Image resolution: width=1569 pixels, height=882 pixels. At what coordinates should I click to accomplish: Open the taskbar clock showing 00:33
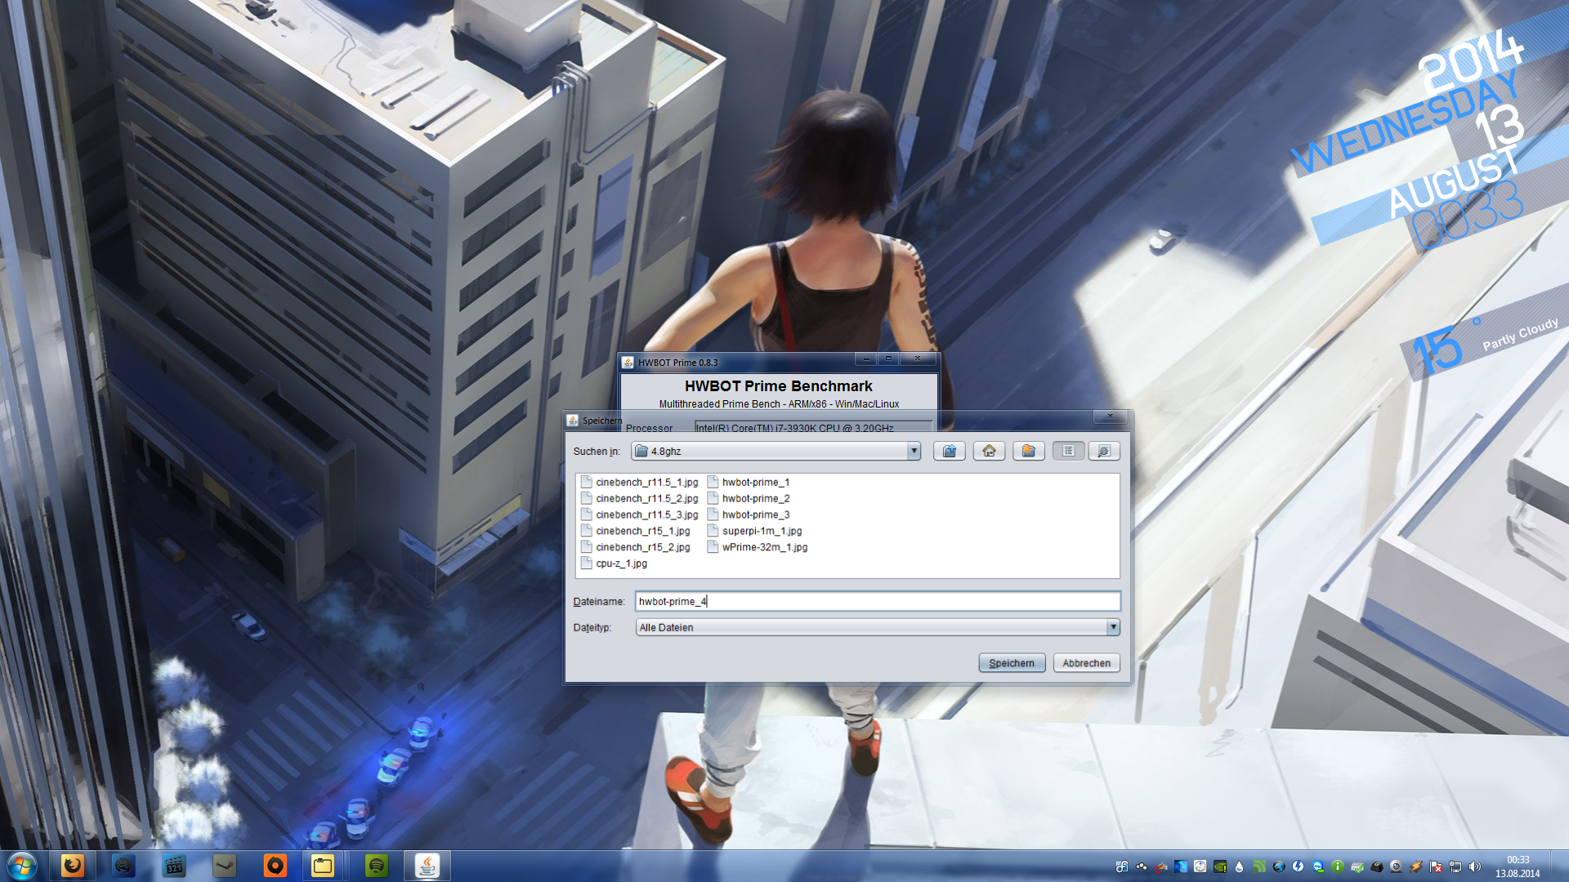[1518, 866]
